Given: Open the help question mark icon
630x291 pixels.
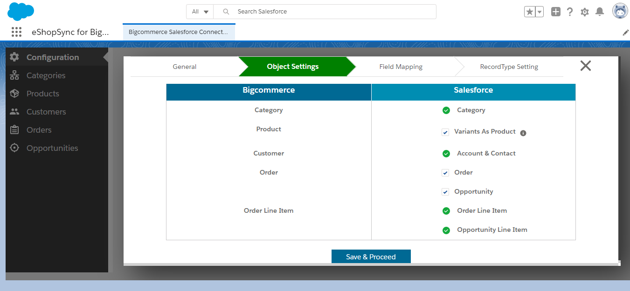Looking at the screenshot, I should coord(570,12).
